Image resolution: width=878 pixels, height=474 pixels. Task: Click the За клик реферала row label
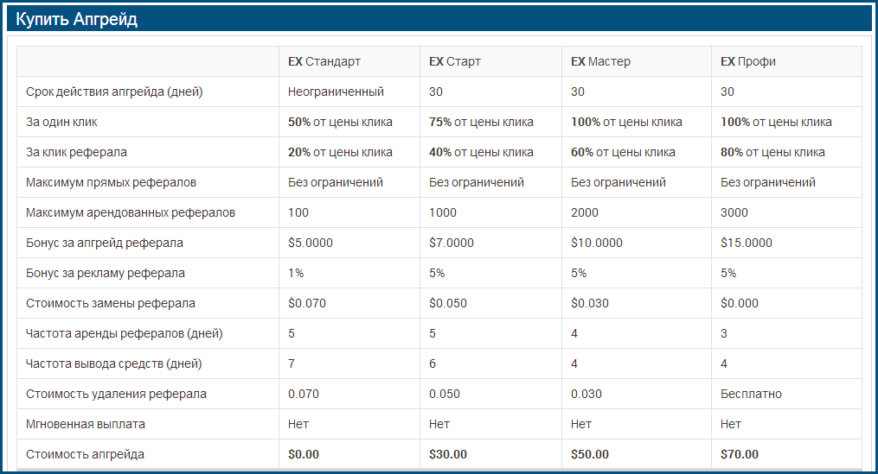77,152
